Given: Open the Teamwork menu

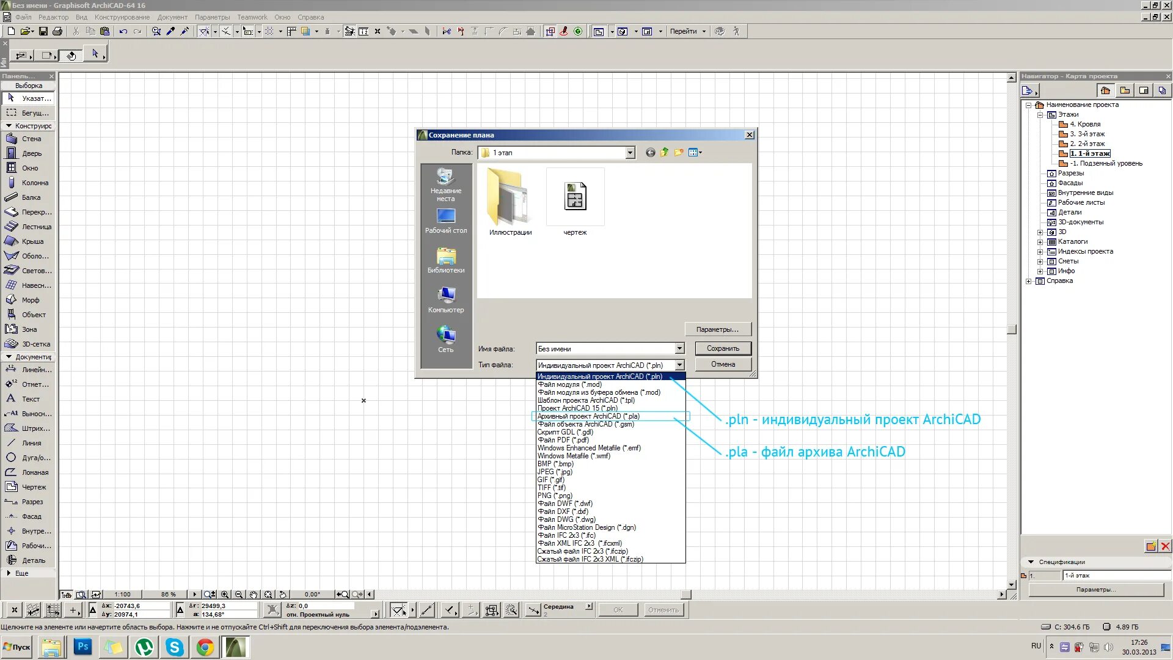Looking at the screenshot, I should point(252,17).
